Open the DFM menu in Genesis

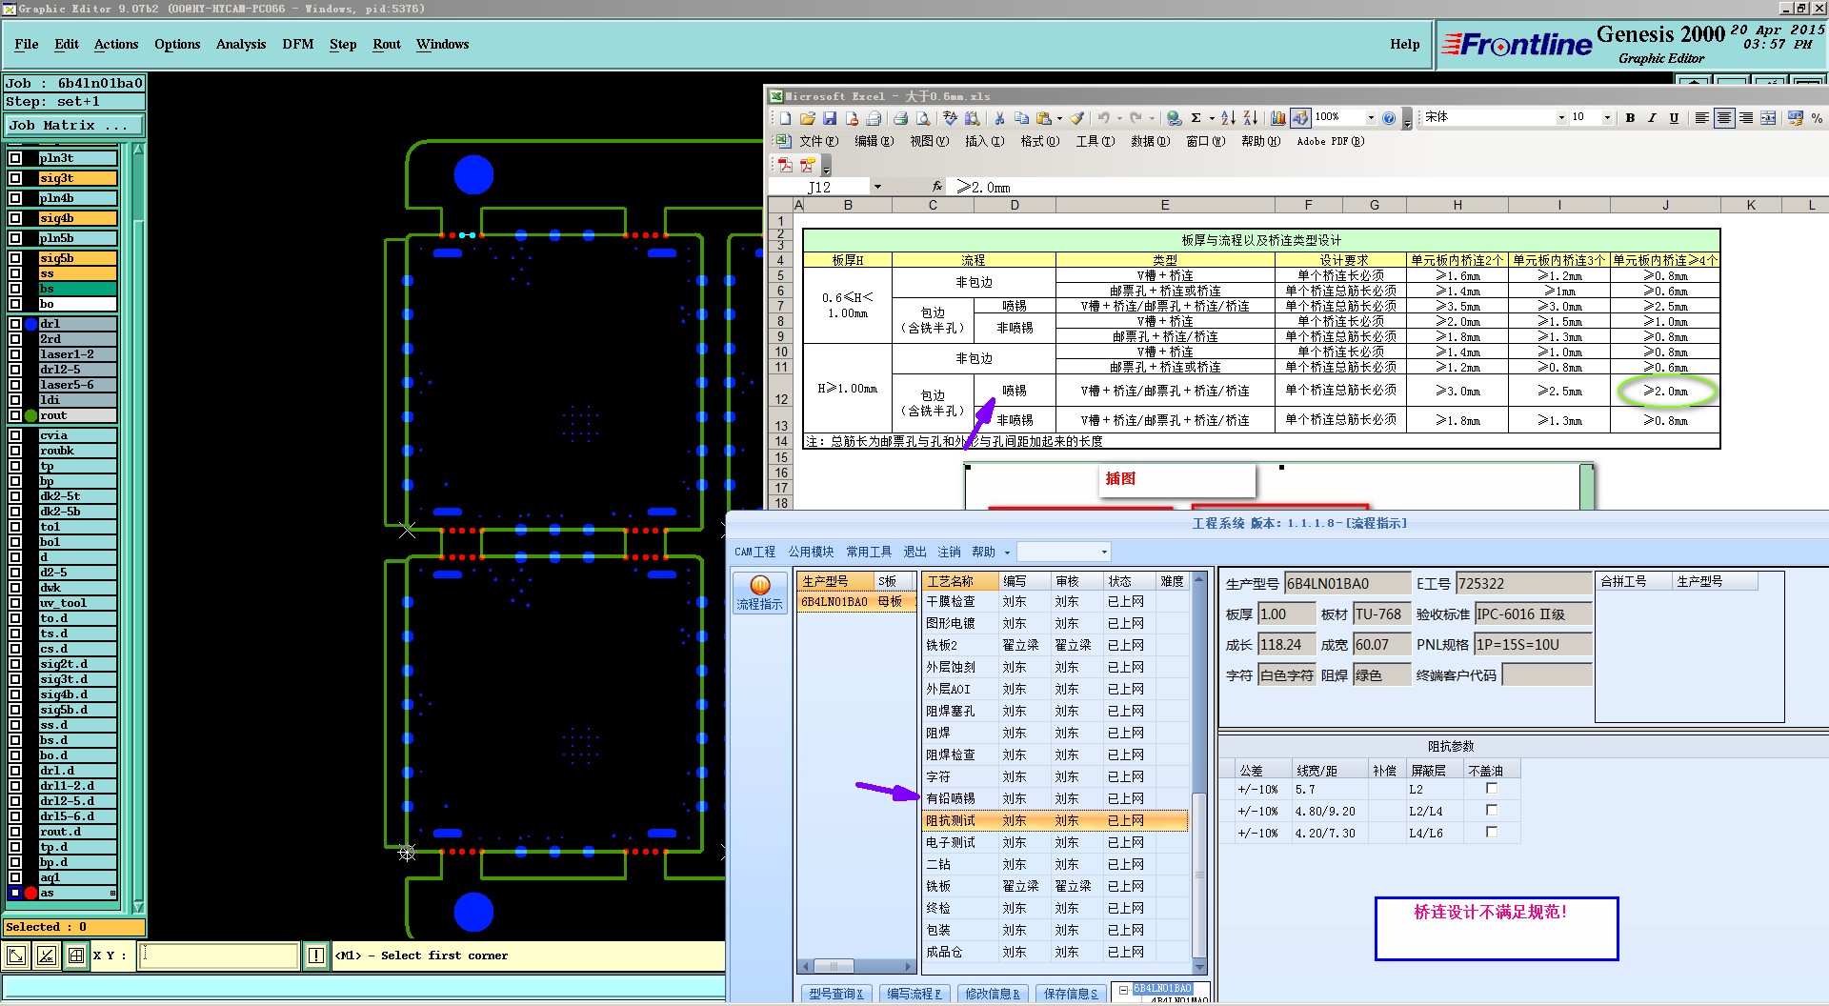click(297, 44)
